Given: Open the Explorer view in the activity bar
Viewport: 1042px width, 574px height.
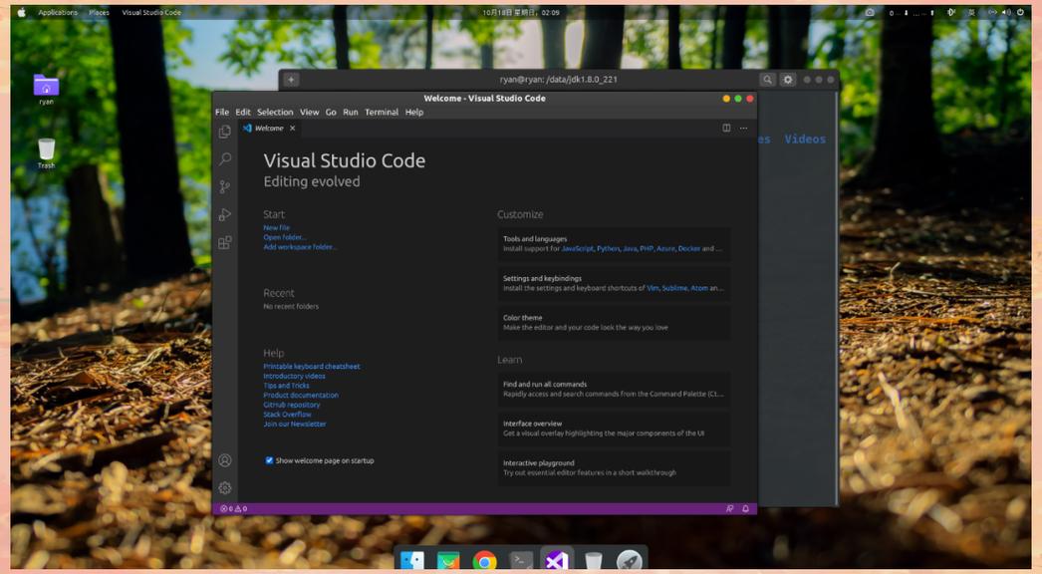Looking at the screenshot, I should [x=224, y=132].
